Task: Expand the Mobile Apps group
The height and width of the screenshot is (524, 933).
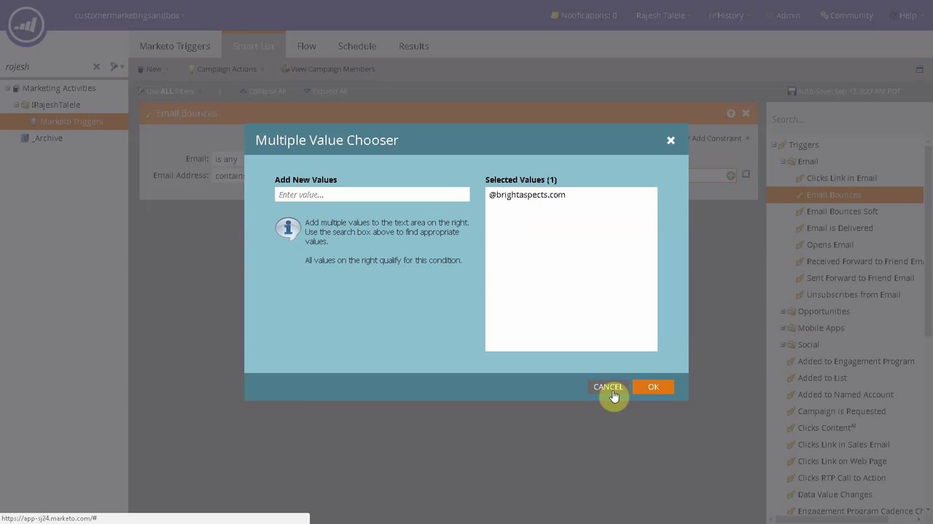Action: coord(783,328)
